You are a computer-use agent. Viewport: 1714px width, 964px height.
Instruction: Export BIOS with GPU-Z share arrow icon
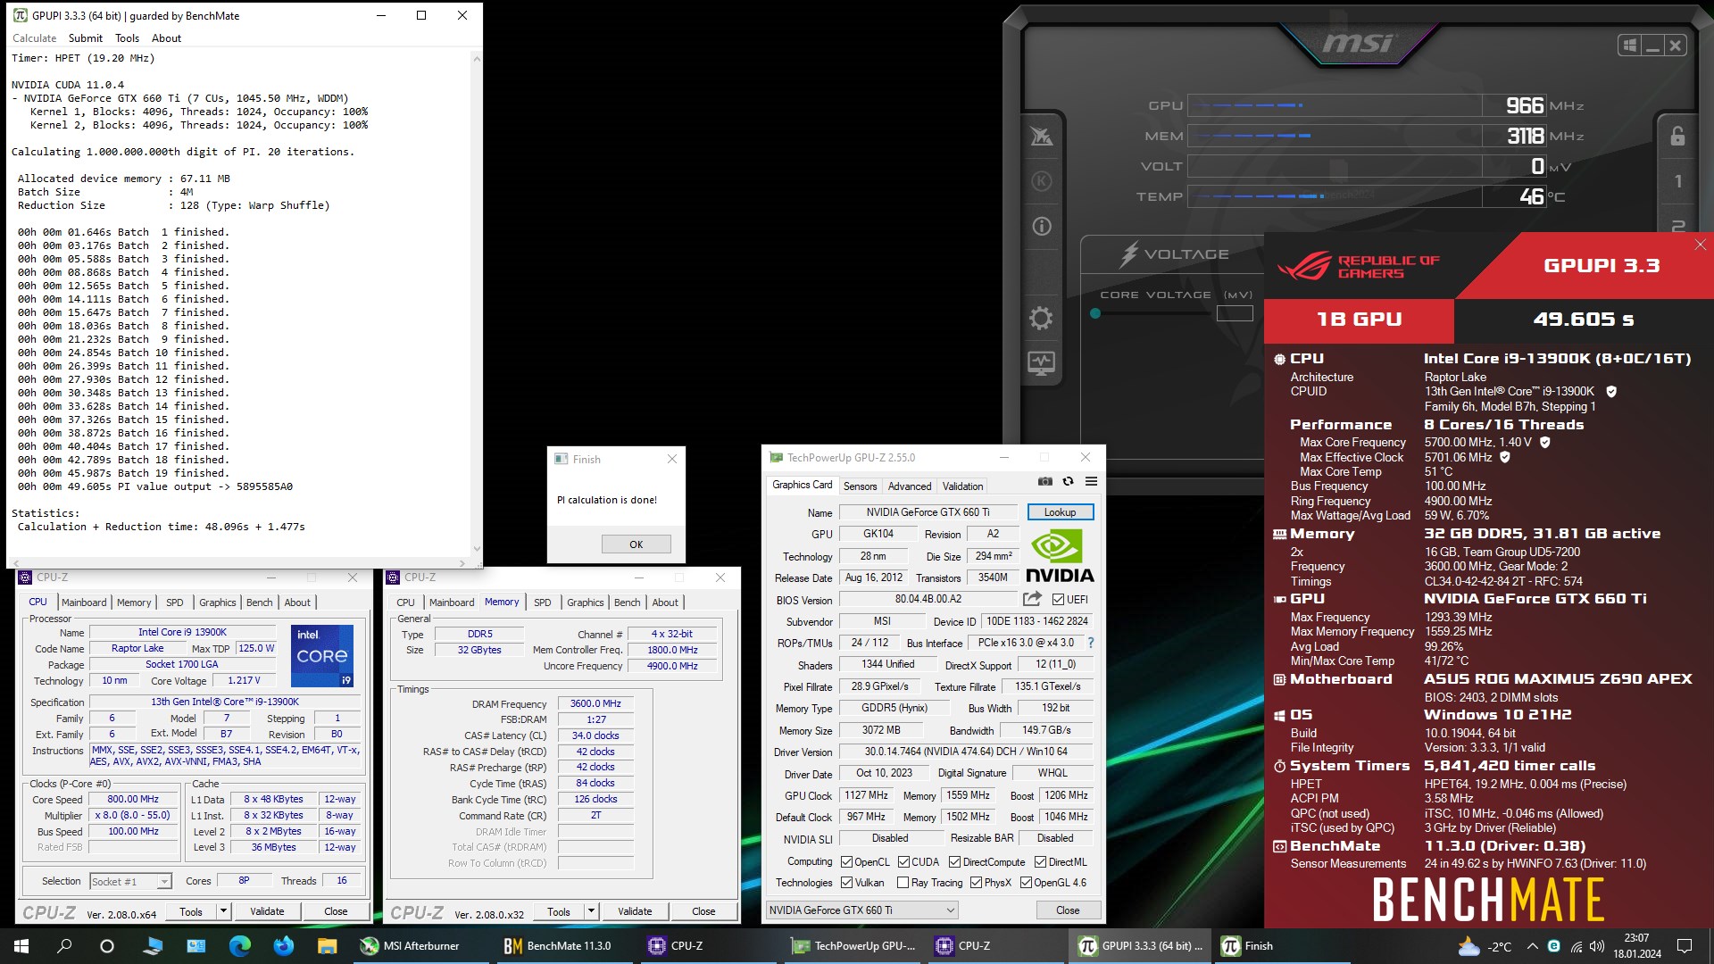click(x=1033, y=599)
